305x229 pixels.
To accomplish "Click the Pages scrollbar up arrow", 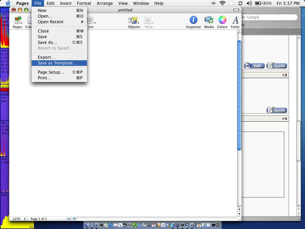I will [239, 209].
